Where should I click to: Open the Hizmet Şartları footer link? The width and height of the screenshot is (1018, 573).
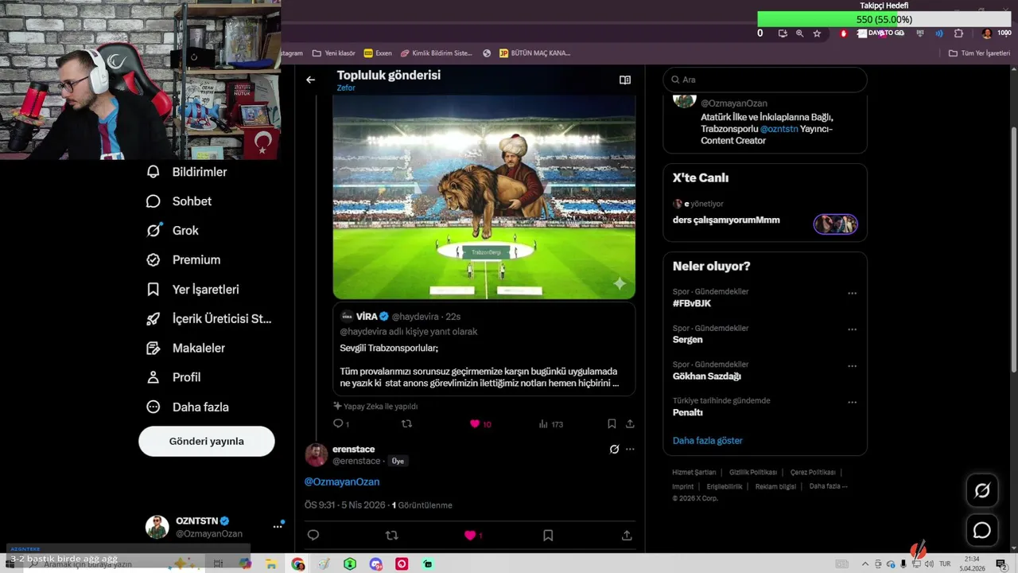(694, 472)
